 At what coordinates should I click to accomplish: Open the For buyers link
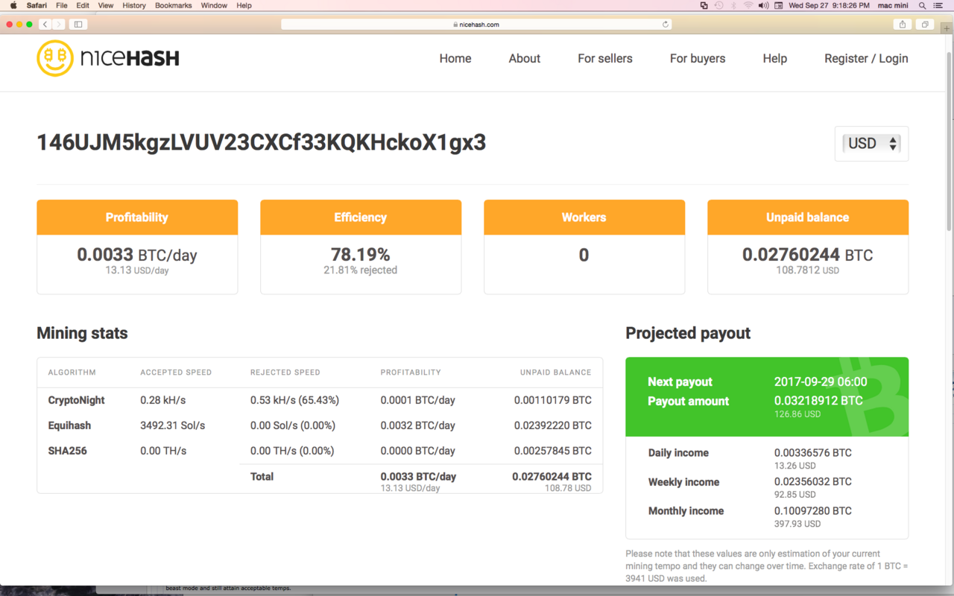pos(698,58)
